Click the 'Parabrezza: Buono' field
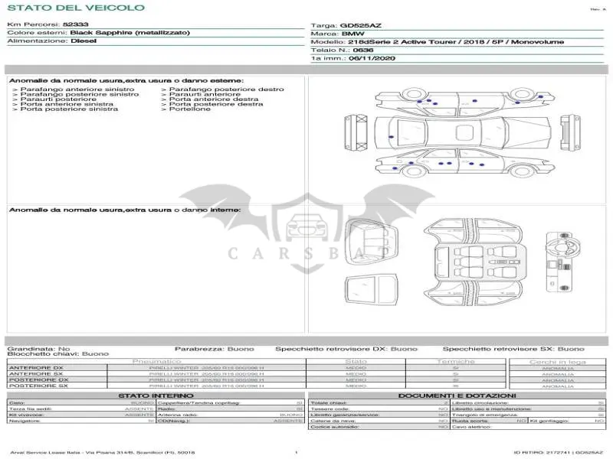613x459 pixels. coord(215,349)
